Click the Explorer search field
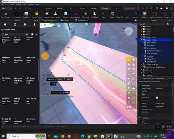Screen dimensions: 174x139 (152, 24)
